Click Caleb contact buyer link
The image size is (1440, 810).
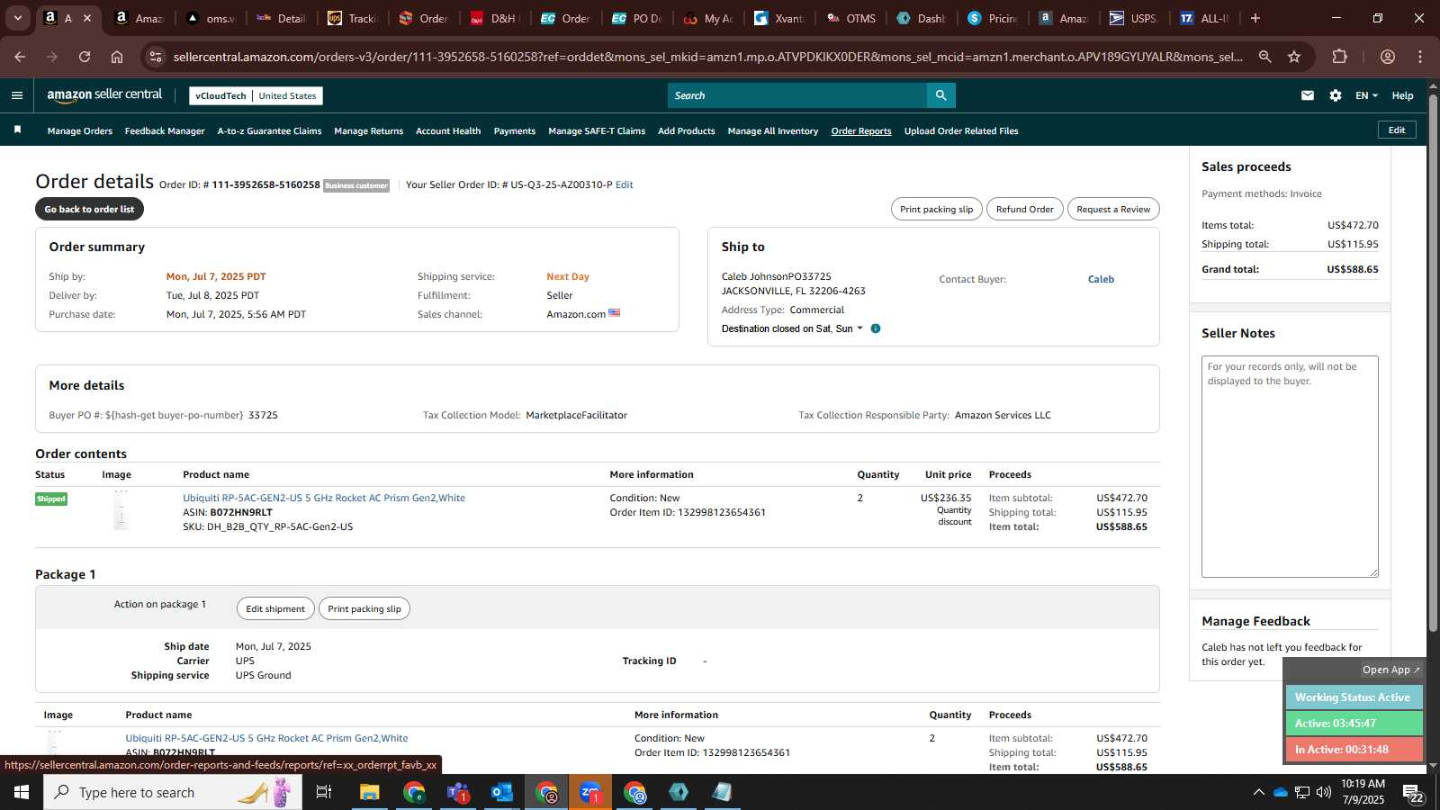[x=1101, y=279]
